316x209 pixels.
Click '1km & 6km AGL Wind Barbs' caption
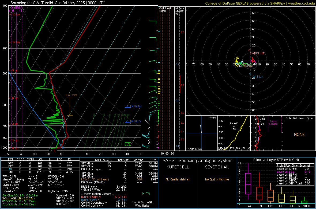coord(142,204)
